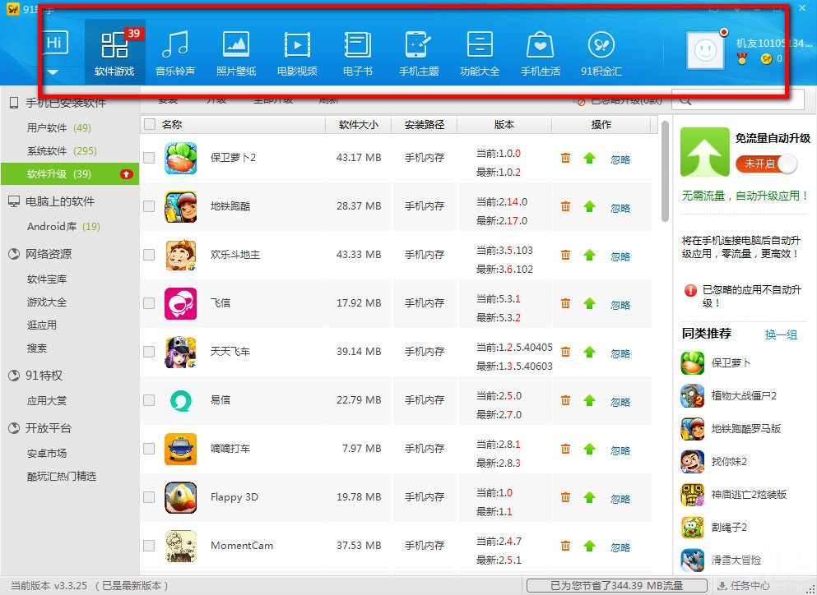
Task: Select the 飞信 row checkbox
Action: [149, 303]
